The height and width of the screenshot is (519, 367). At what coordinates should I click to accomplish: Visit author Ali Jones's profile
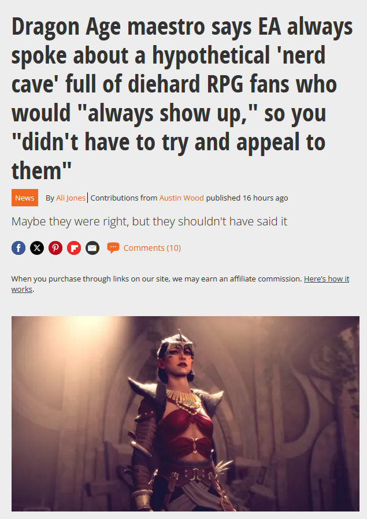tap(71, 198)
